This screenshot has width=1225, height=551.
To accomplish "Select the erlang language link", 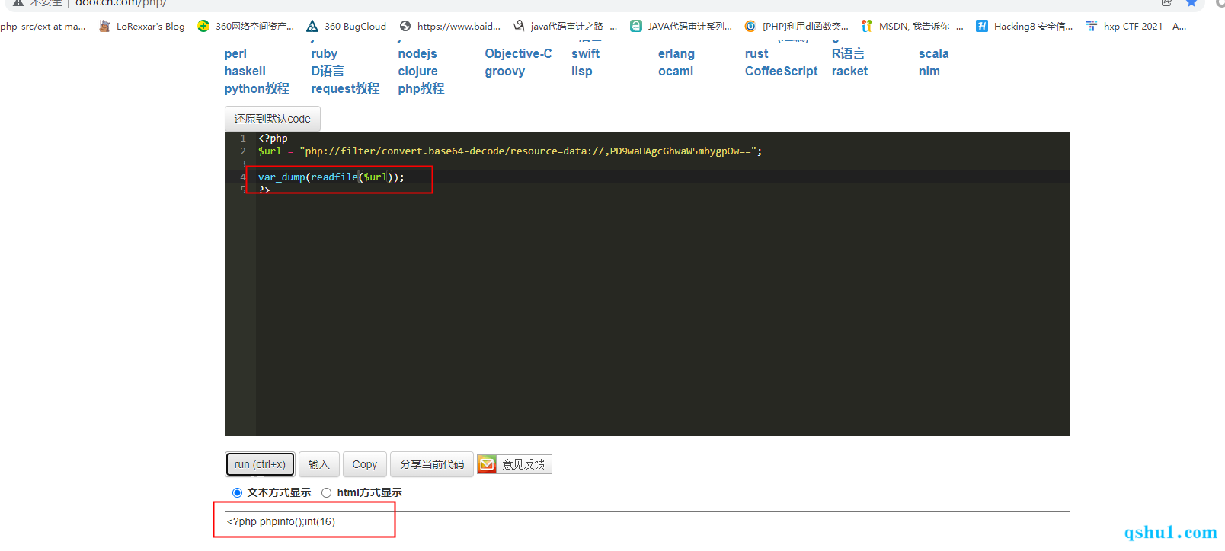I will (x=676, y=54).
